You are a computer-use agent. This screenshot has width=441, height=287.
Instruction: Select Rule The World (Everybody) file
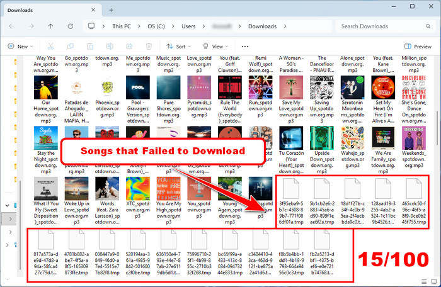[230, 100]
